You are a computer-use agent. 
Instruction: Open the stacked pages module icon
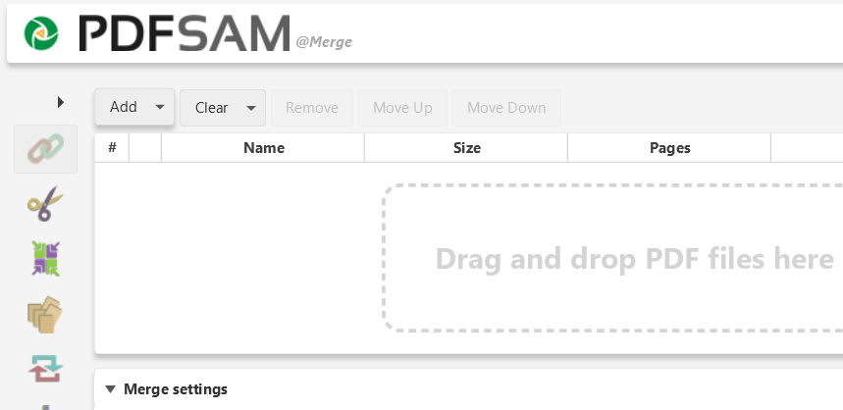45,314
